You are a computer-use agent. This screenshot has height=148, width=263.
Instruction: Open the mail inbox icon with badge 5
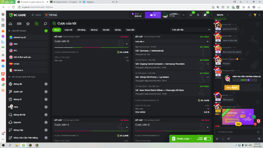coord(191,15)
